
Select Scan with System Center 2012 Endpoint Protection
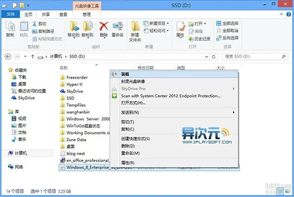(x=174, y=96)
